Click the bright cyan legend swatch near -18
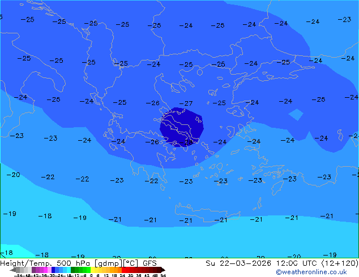359x277 pixels. [x=69, y=270]
